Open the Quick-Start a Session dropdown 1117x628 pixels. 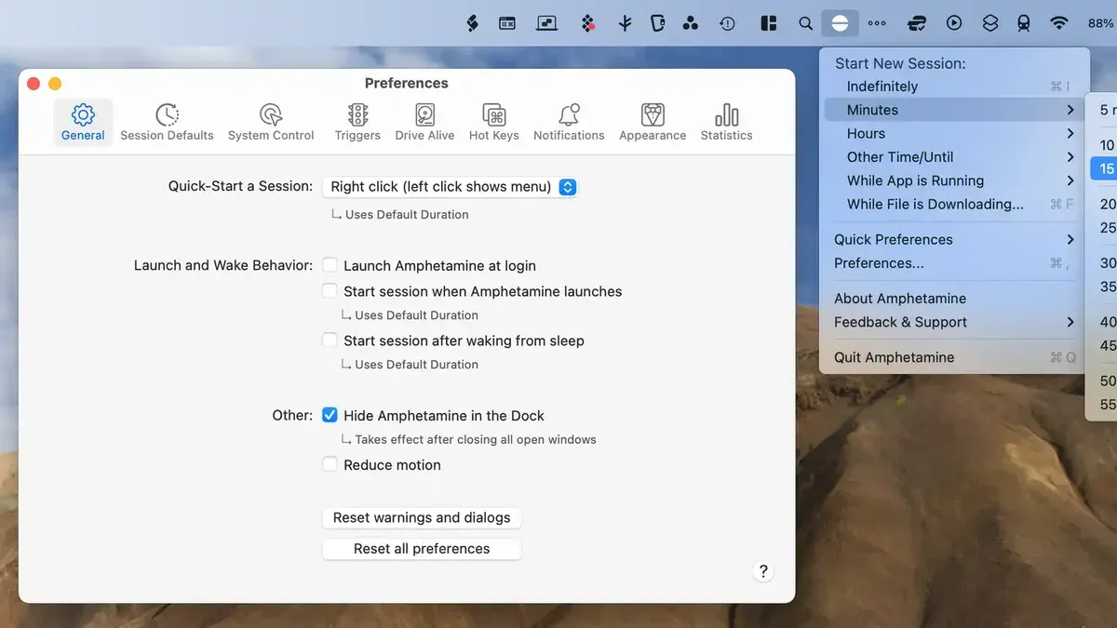(450, 187)
